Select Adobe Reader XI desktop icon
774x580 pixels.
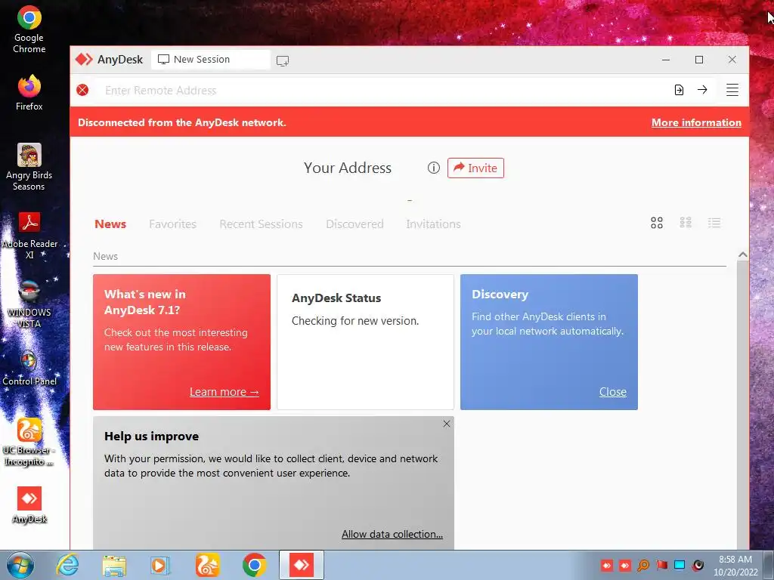pos(29,236)
